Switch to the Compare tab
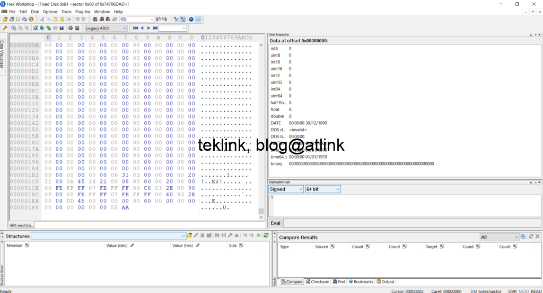 click(292, 281)
